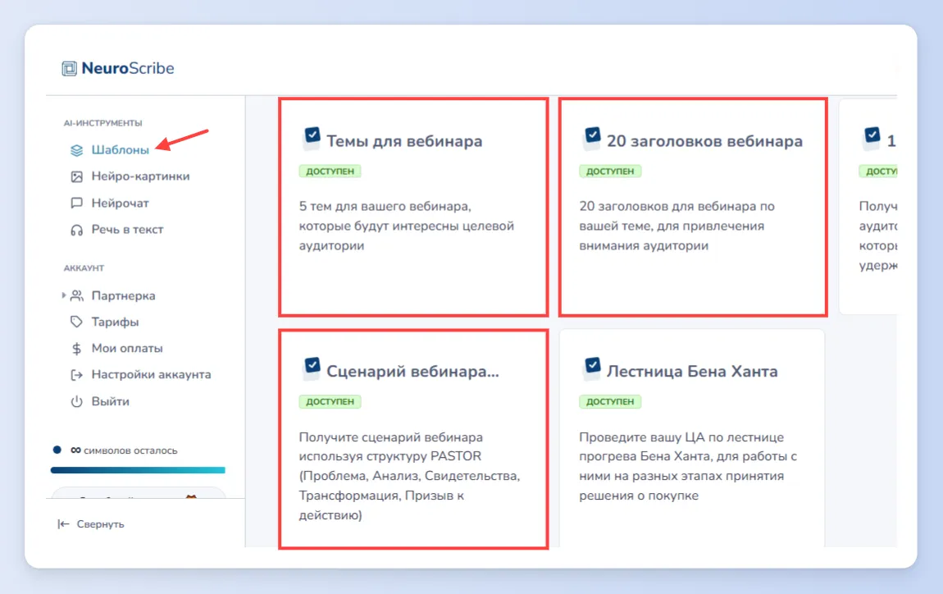Click the АККАУНТ section heading

pos(84,268)
